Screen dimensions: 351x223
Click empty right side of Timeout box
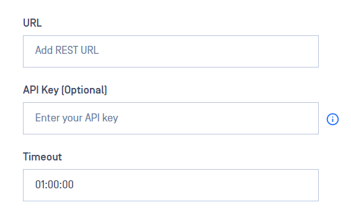[246, 185]
